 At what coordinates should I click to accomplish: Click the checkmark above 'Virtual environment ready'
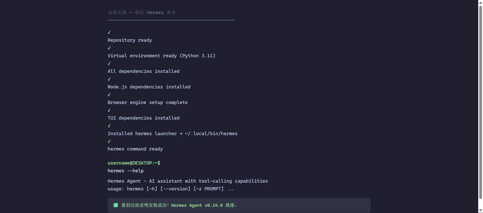[109, 48]
